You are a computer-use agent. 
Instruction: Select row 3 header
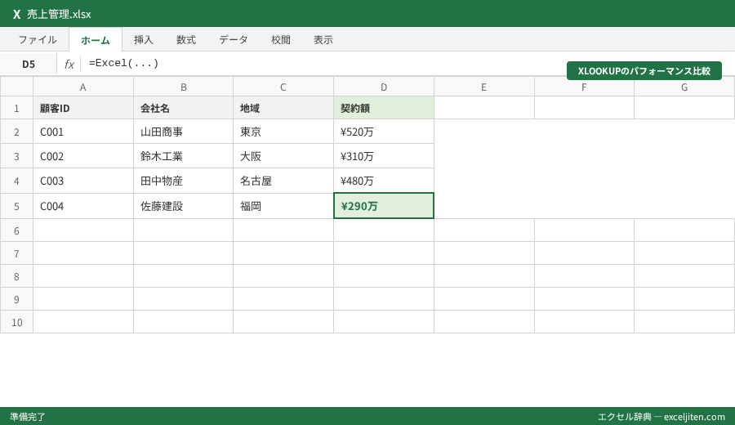[16, 156]
